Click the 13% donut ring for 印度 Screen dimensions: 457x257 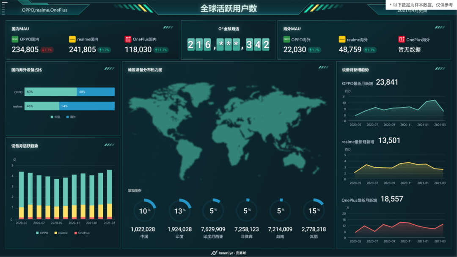179,211
